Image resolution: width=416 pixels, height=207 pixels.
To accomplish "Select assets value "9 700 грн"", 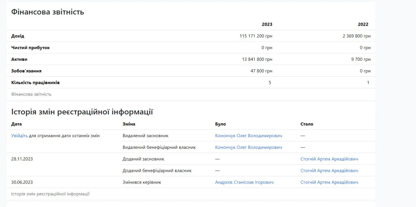I will tap(361, 59).
